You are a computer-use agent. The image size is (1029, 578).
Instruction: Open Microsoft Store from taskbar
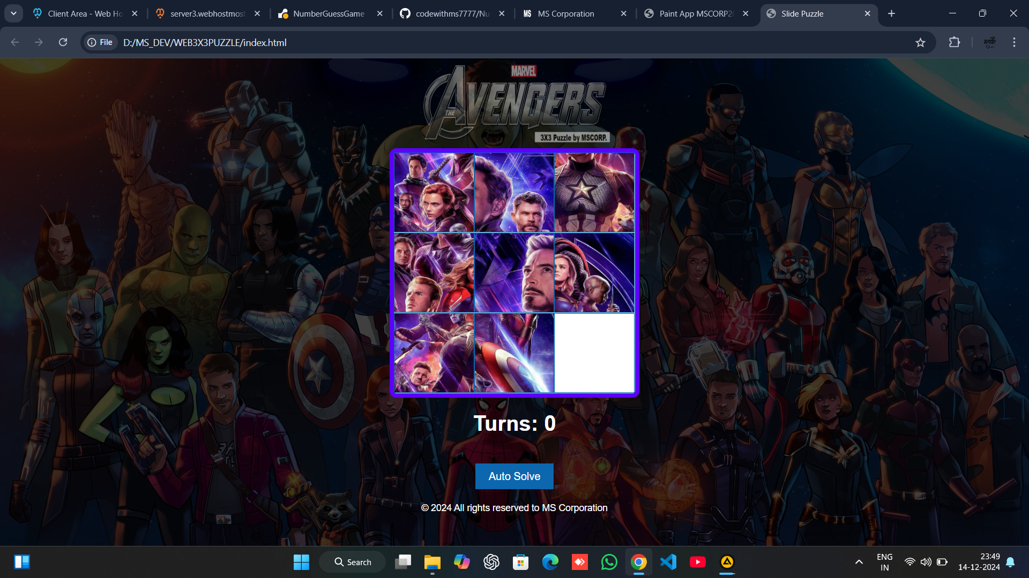pos(521,562)
